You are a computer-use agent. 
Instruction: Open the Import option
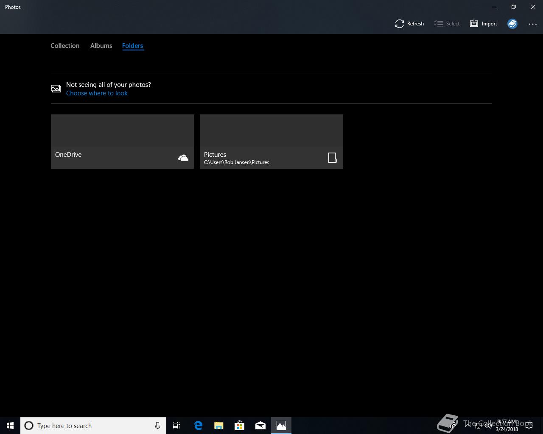484,24
